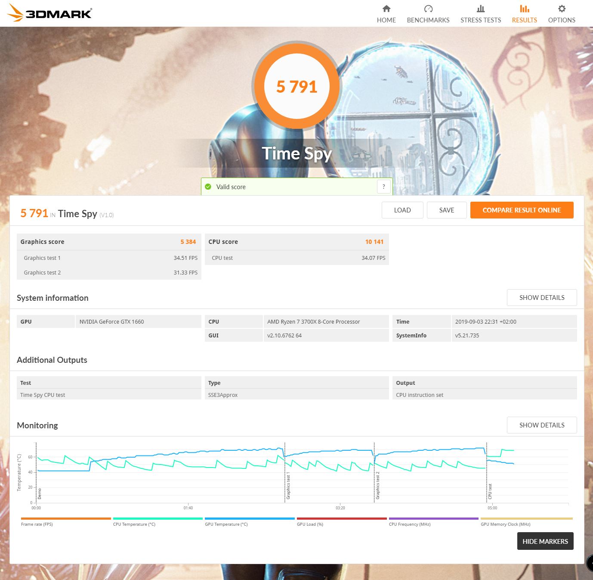Click Time Spy CPU test cell
The height and width of the screenshot is (580, 593).
point(109,395)
